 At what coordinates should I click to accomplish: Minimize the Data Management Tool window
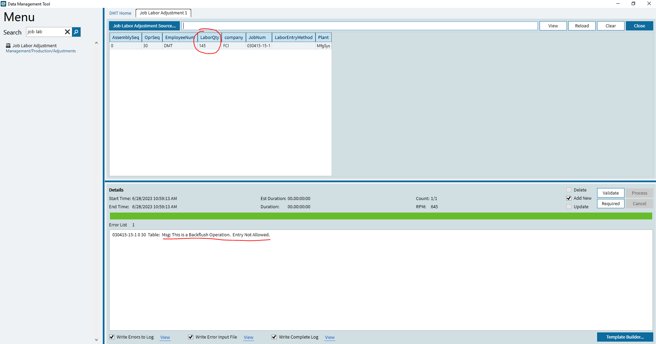(618, 4)
